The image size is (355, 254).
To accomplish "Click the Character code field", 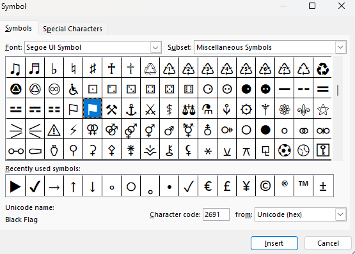I will (216, 214).
